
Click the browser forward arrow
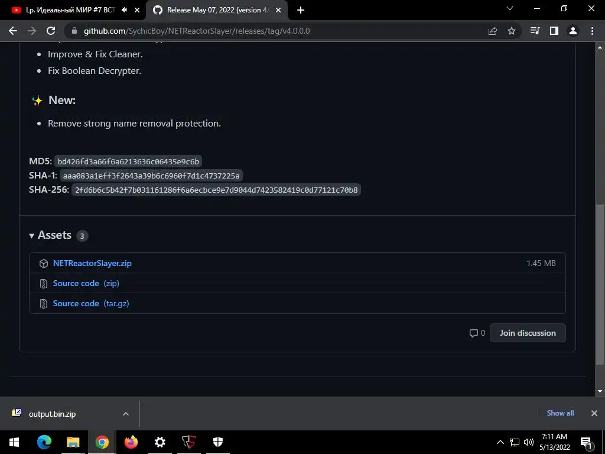point(32,31)
